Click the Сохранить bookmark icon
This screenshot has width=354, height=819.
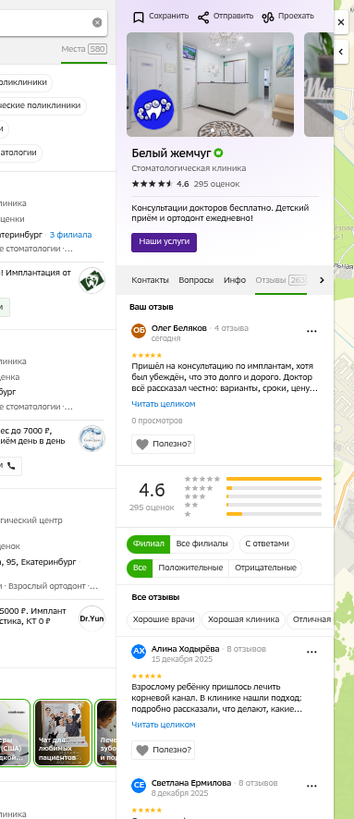[x=139, y=18]
